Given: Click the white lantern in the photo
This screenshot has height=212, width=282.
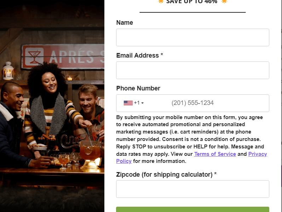Looking at the screenshot, I should [8, 71].
